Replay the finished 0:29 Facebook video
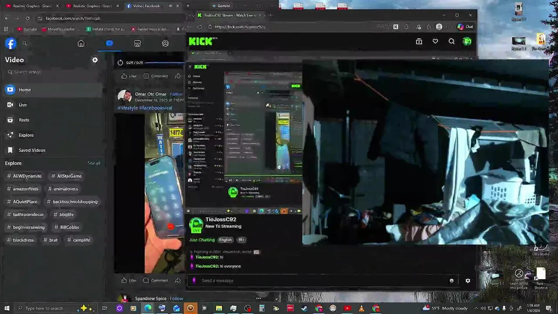Viewport: 558px width, 314px height. (x=120, y=62)
